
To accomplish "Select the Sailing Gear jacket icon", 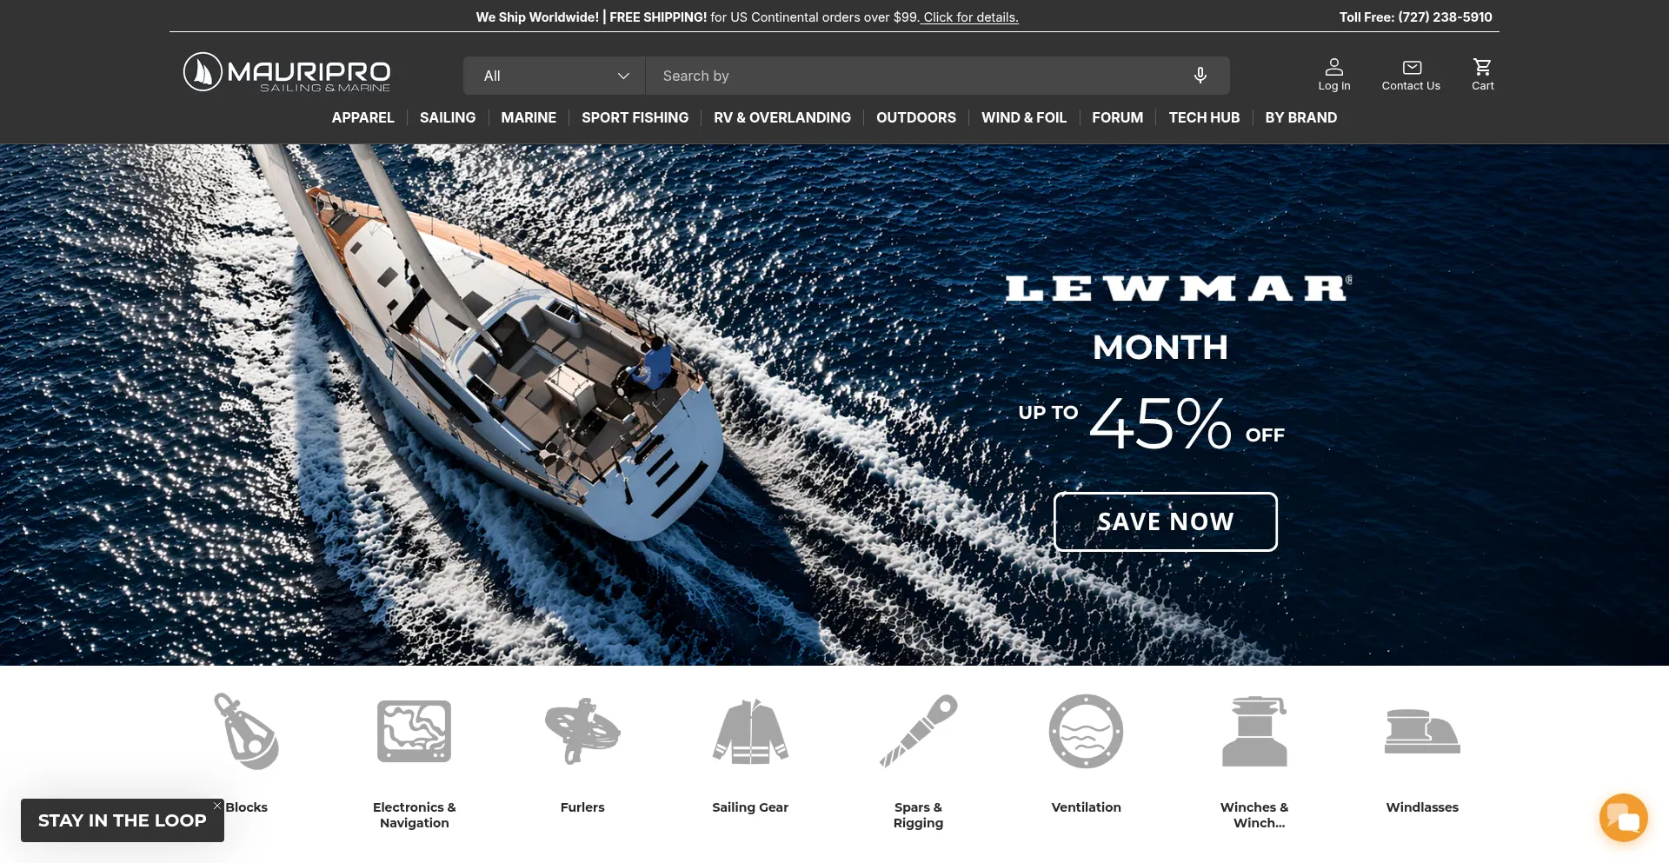I will [750, 732].
